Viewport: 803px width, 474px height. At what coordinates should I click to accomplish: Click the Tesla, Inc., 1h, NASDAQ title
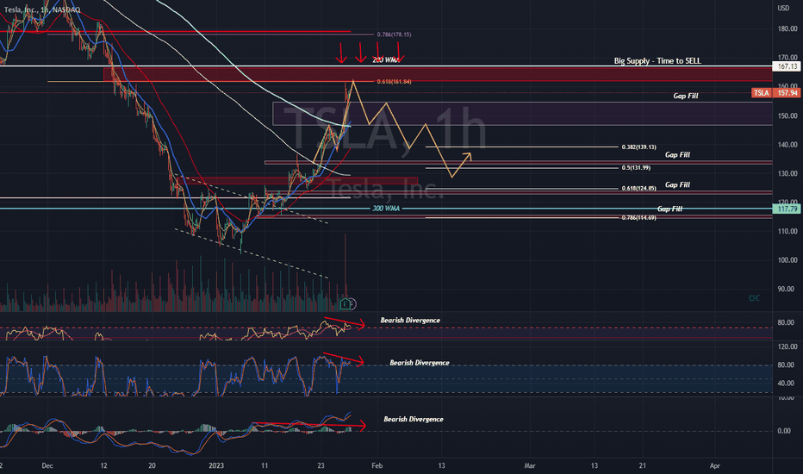(42, 9)
